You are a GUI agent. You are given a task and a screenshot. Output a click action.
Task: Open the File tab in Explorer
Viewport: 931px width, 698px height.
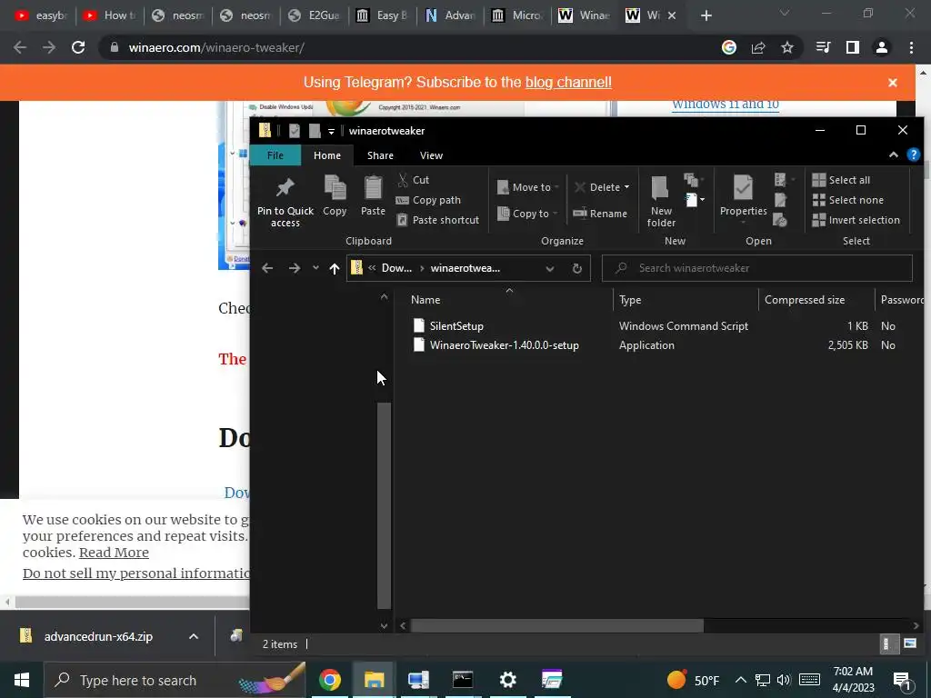click(275, 155)
